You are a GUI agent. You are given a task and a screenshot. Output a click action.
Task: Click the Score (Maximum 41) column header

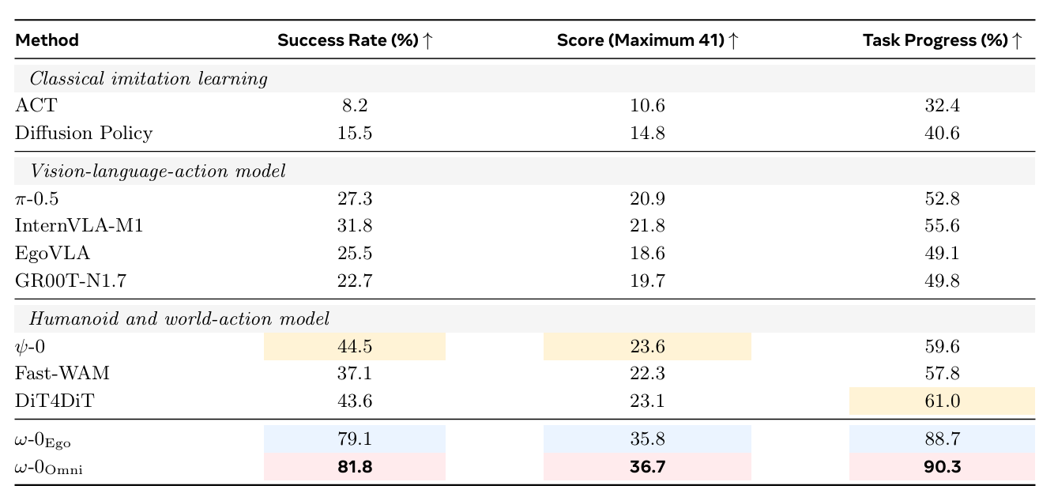pyautogui.click(x=648, y=40)
